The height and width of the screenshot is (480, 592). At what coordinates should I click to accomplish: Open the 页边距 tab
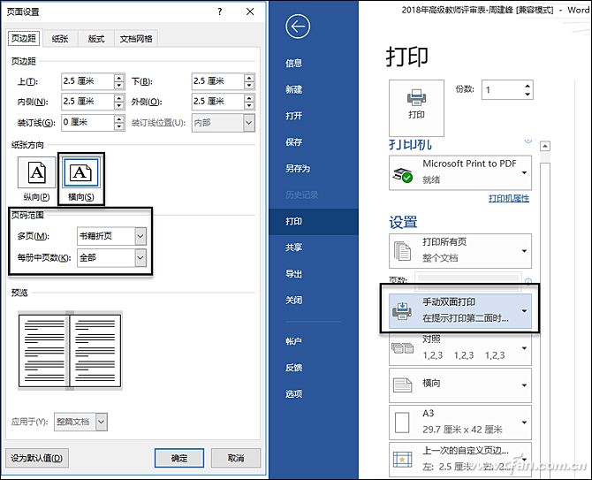[x=23, y=38]
